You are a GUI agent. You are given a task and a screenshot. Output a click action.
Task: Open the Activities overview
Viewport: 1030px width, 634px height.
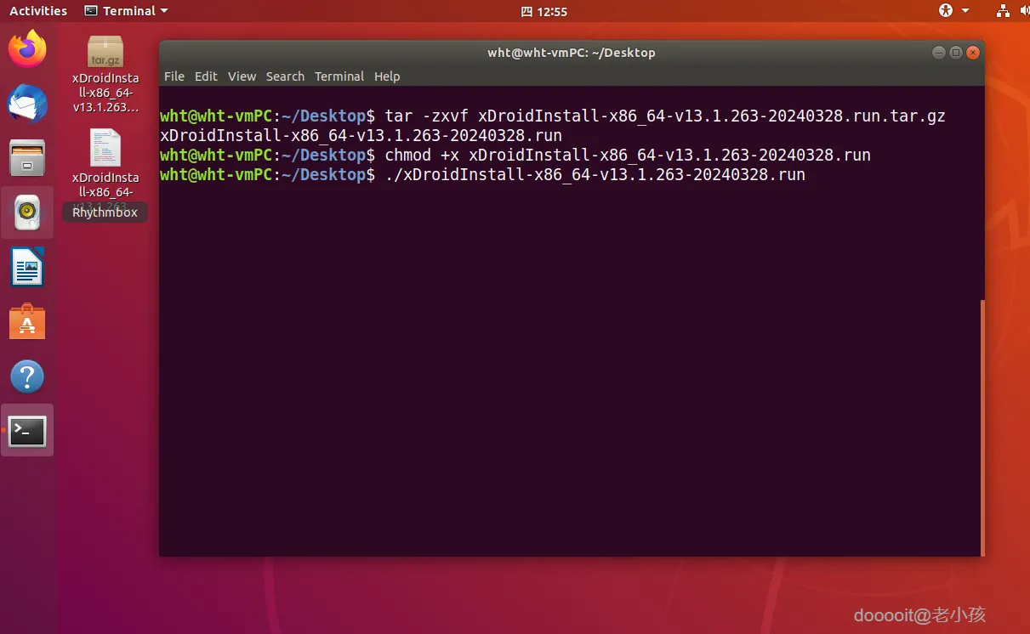coord(38,10)
